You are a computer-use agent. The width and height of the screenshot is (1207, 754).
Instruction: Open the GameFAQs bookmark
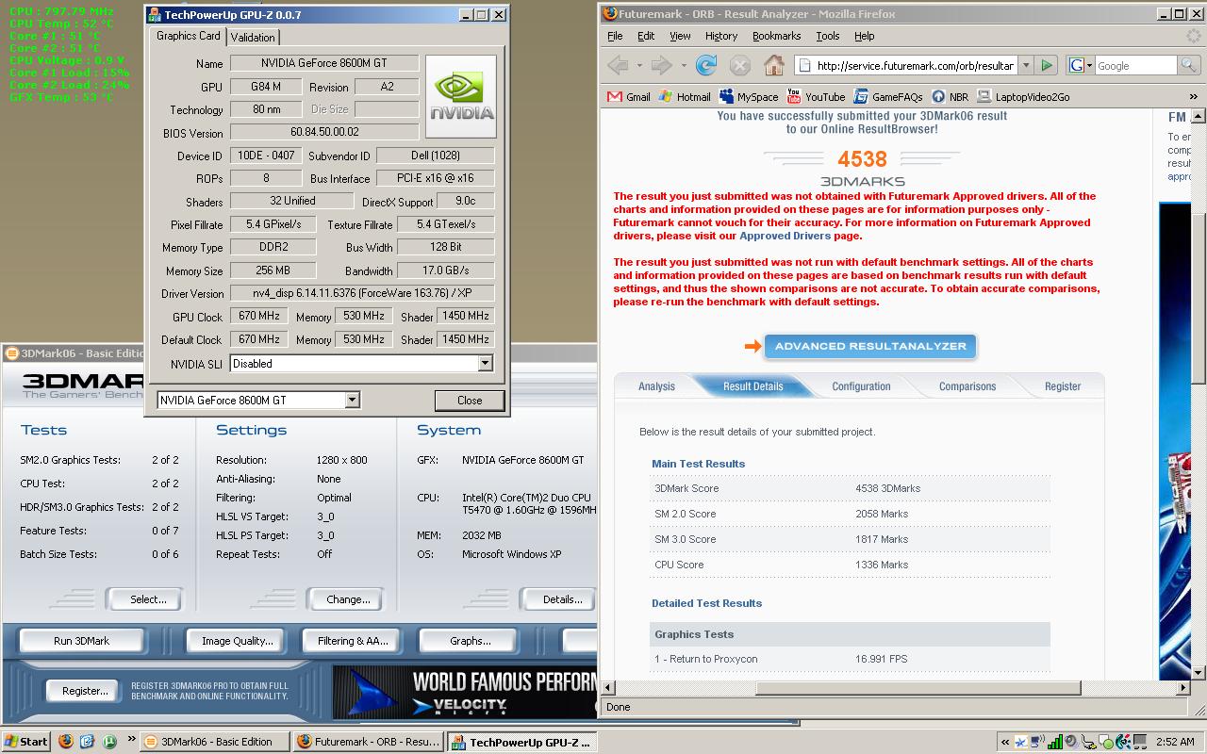tap(888, 96)
